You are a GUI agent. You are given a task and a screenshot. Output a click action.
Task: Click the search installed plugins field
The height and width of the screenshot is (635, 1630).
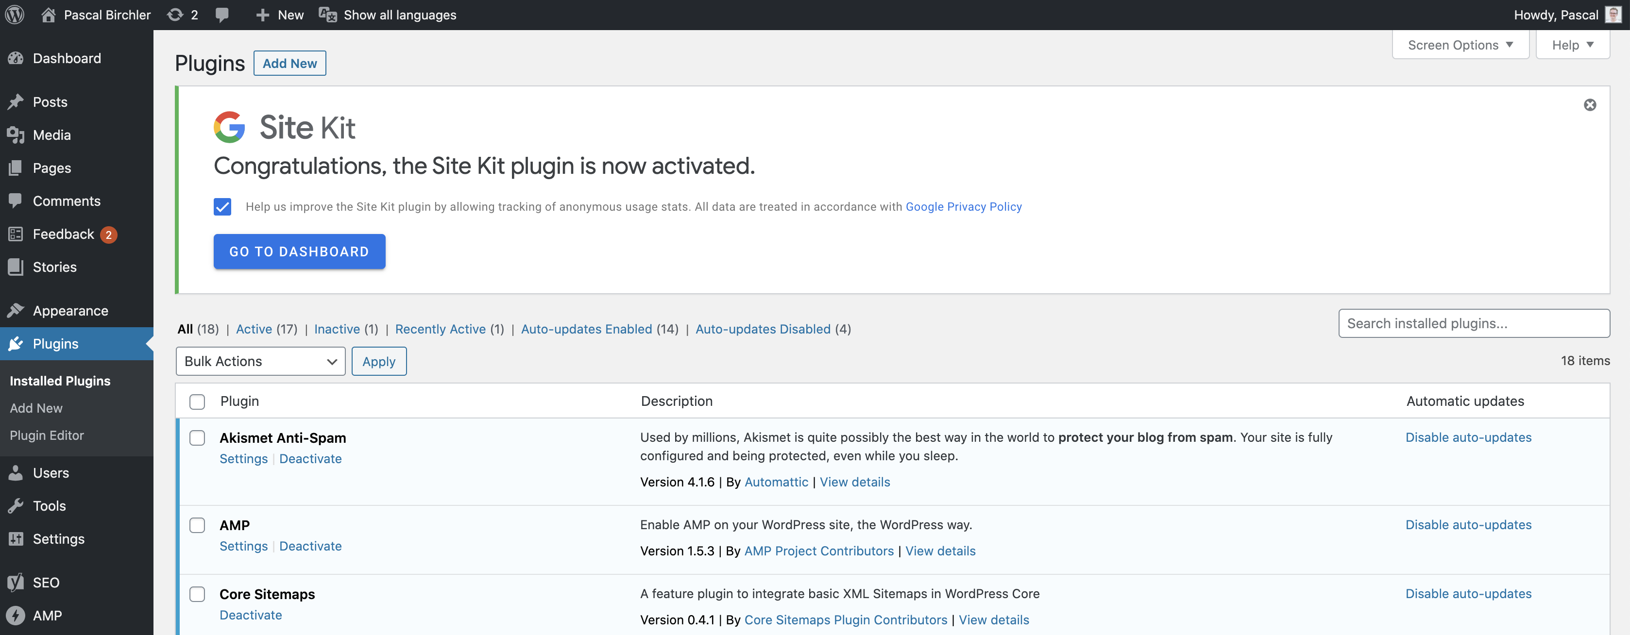[x=1474, y=323]
